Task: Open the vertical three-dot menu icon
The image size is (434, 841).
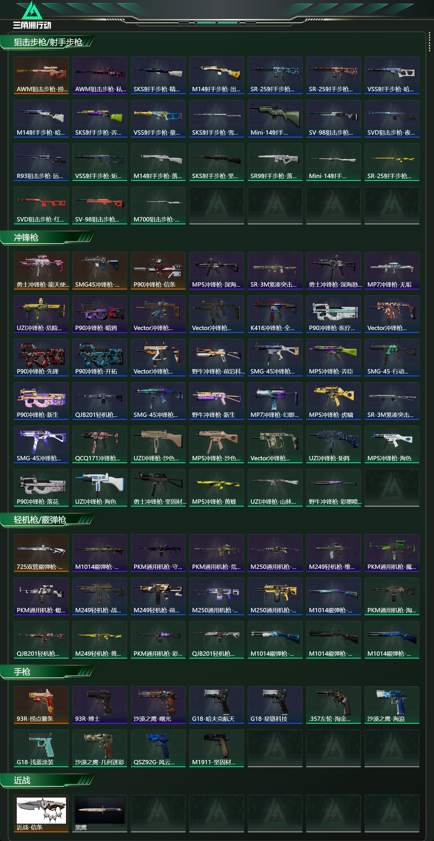Action: coord(429,42)
